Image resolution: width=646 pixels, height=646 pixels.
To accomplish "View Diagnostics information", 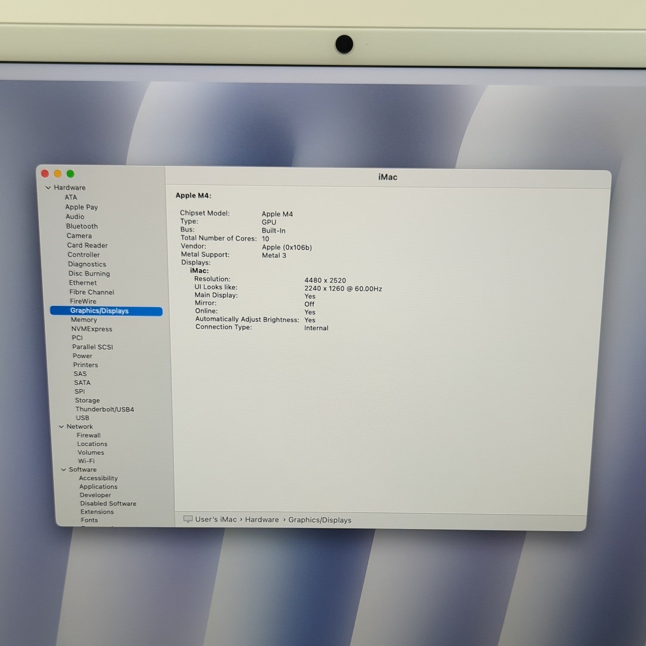I will pyautogui.click(x=87, y=264).
